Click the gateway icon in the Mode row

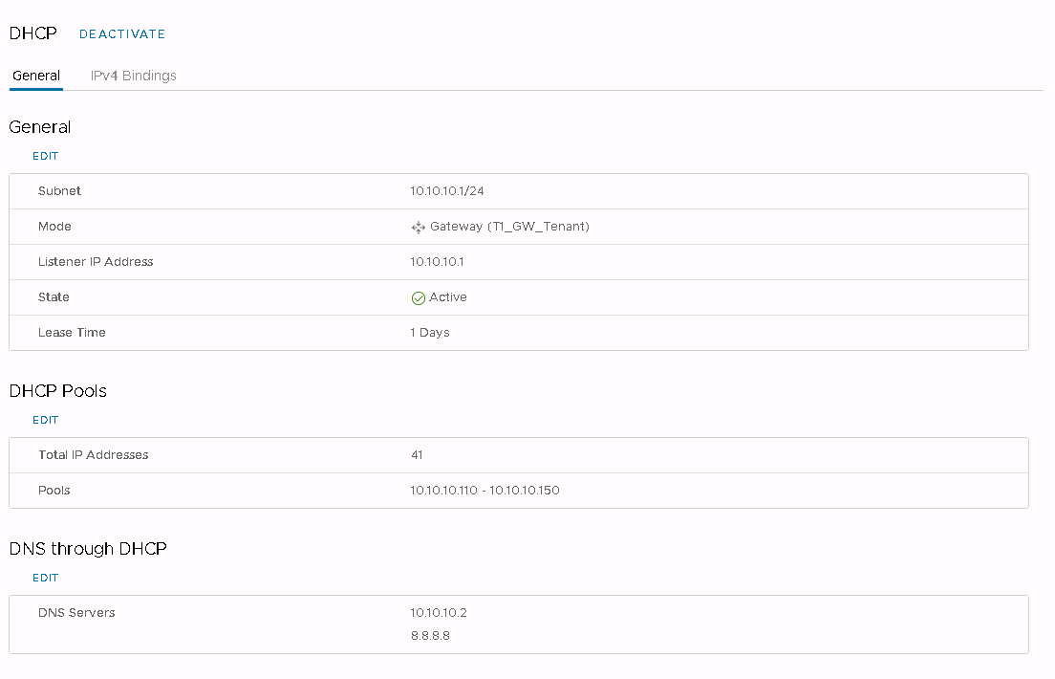[x=418, y=228]
